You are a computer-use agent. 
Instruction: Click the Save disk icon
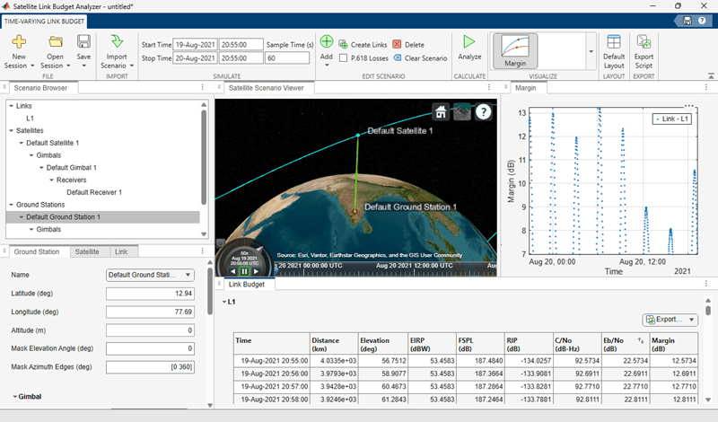(x=83, y=41)
